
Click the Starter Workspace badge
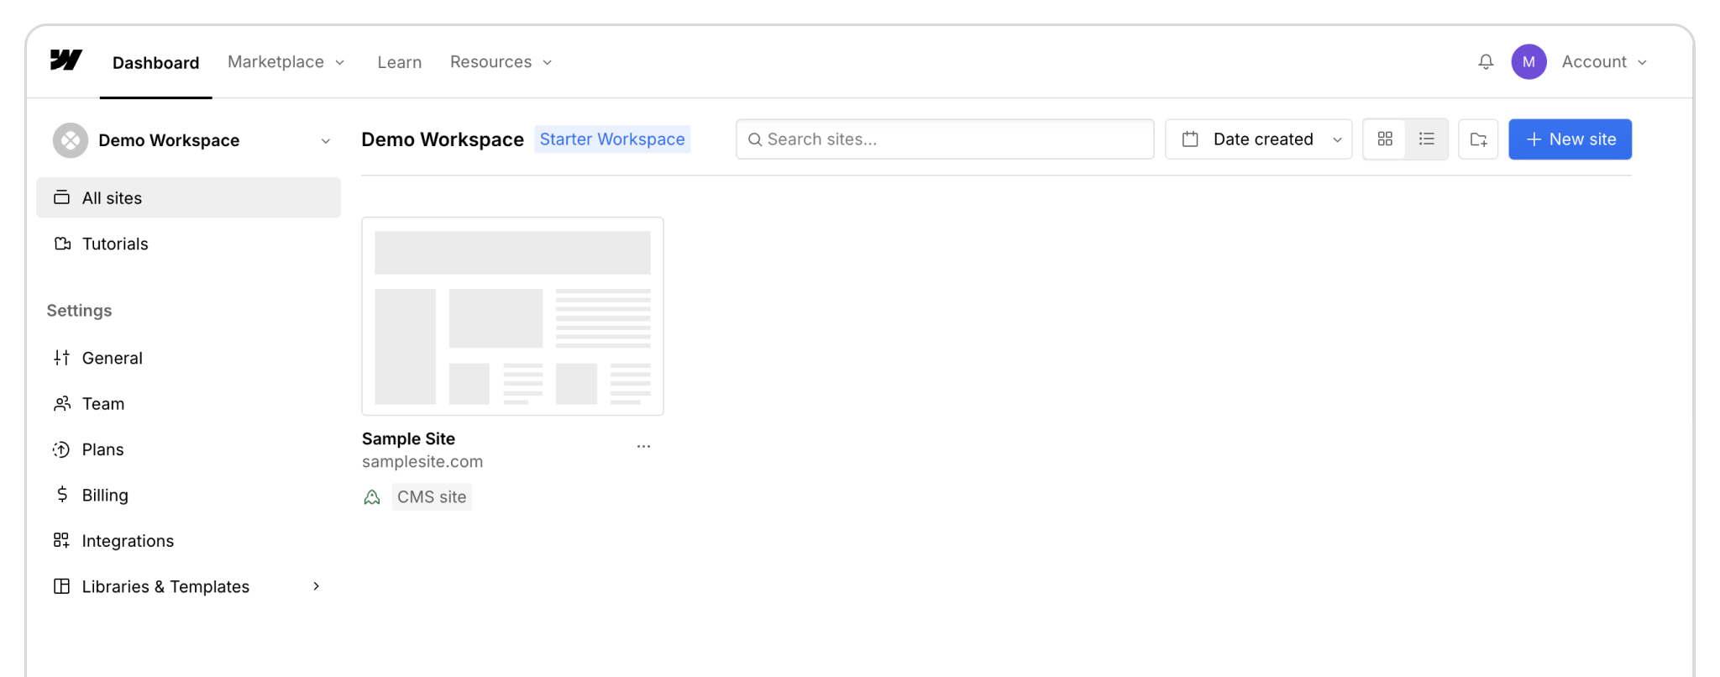click(612, 139)
